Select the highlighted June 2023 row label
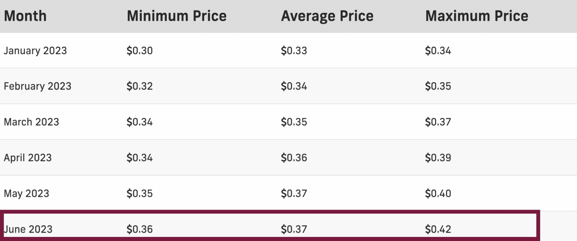 (28, 229)
